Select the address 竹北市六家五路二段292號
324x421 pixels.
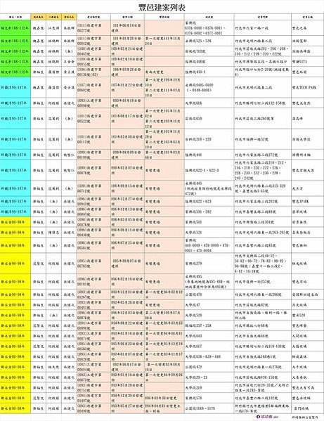257,202
